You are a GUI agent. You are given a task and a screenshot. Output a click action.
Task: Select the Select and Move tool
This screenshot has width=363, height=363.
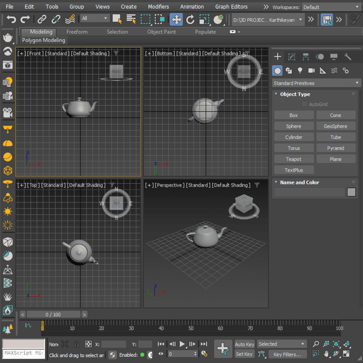[x=176, y=20]
